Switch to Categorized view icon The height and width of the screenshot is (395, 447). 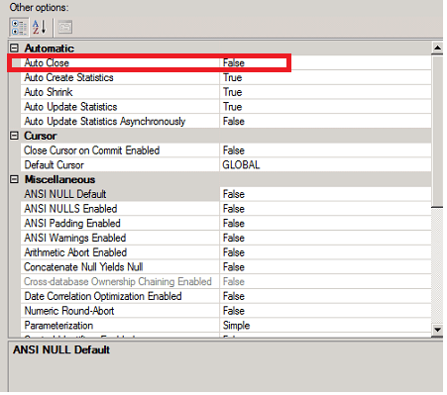pos(19,27)
